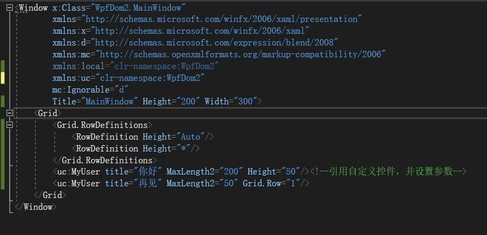Click the RowDefinition with Height "*"

[138, 148]
